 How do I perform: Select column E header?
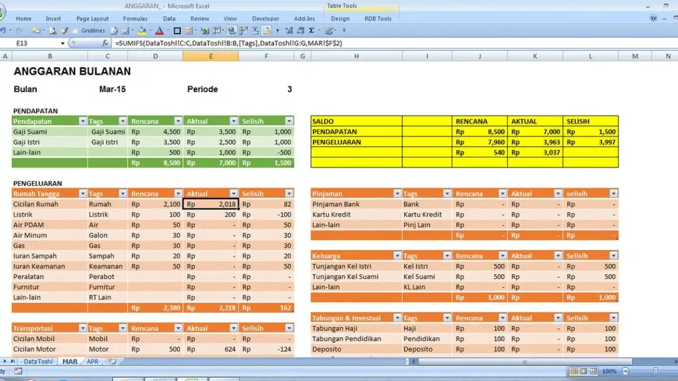[211, 56]
